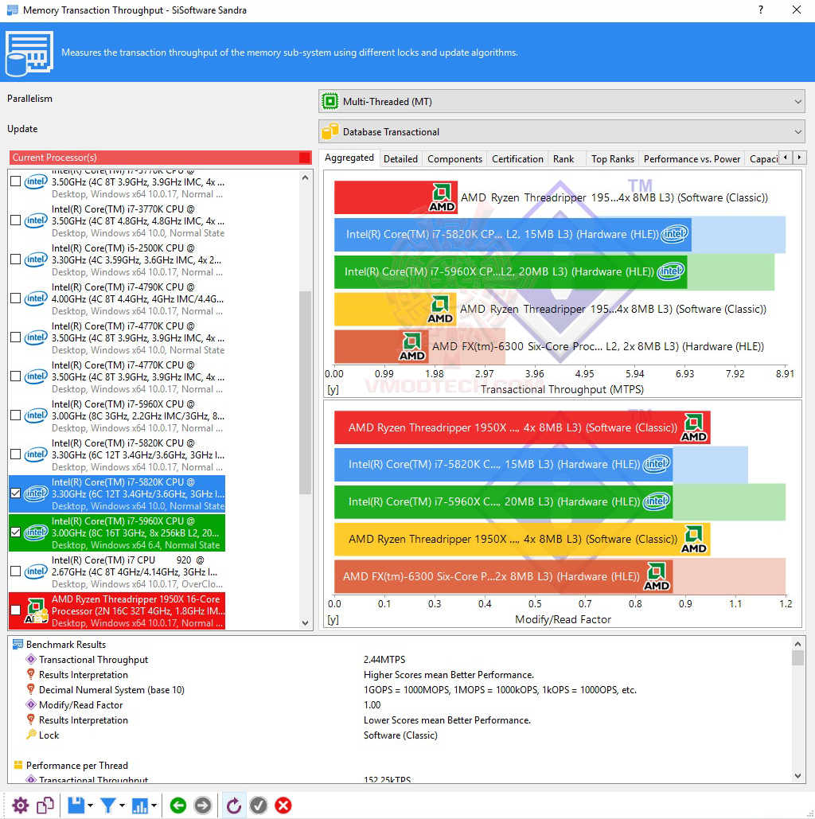The height and width of the screenshot is (819, 815).
Task: Check the Core i7 920 processor checkbox
Action: [16, 571]
